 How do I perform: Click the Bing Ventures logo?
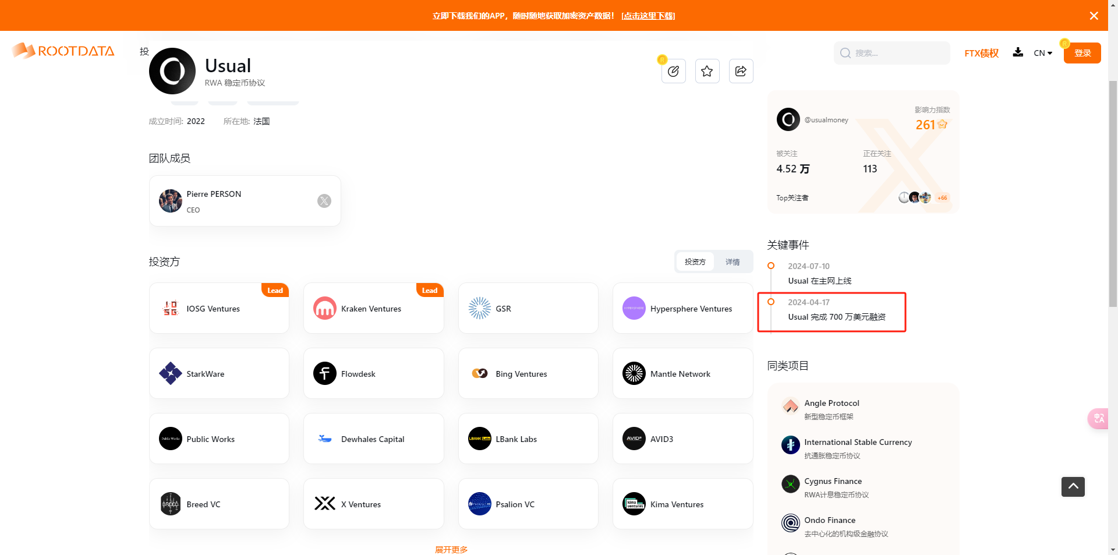[x=480, y=373]
